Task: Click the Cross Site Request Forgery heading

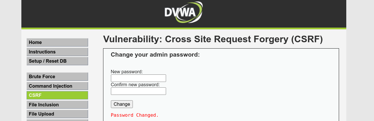Action: [213, 39]
